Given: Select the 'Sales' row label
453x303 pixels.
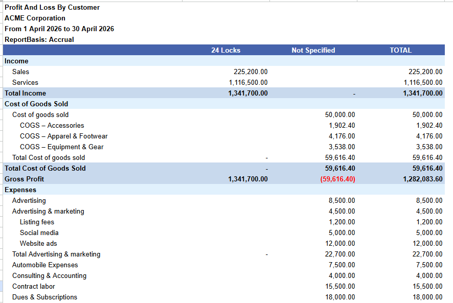Looking at the screenshot, I should 20,72.
